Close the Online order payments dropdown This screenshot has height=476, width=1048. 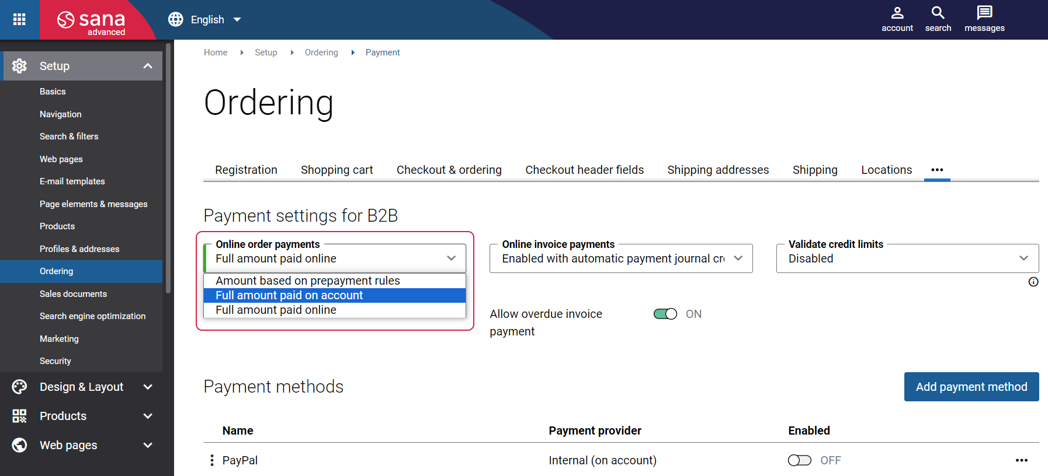click(335, 258)
